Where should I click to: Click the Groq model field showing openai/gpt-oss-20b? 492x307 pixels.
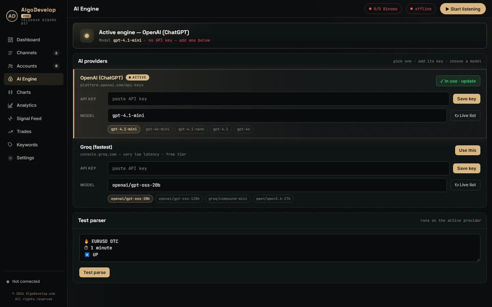tap(277, 185)
